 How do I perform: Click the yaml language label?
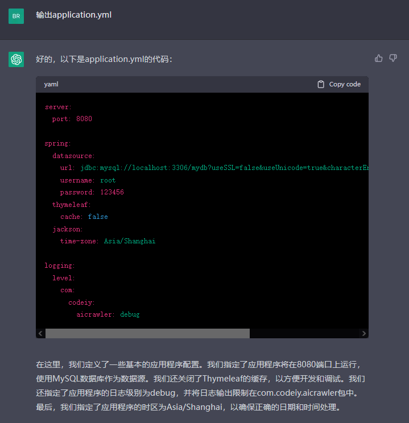51,84
